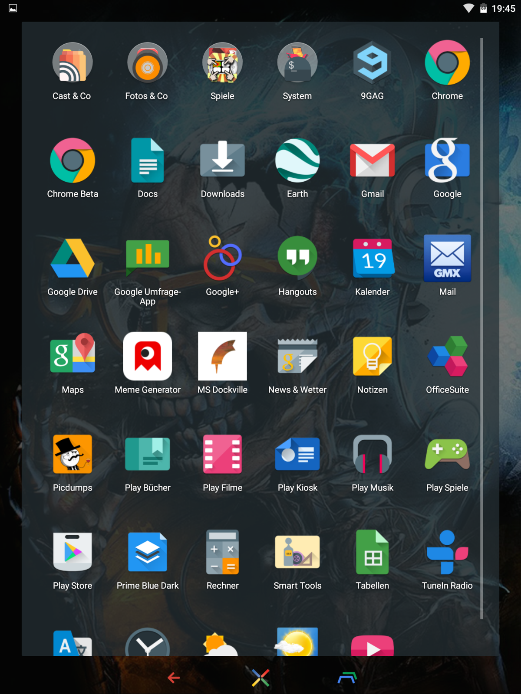Open Google Drive app
This screenshot has height=694, width=521.
[73, 259]
